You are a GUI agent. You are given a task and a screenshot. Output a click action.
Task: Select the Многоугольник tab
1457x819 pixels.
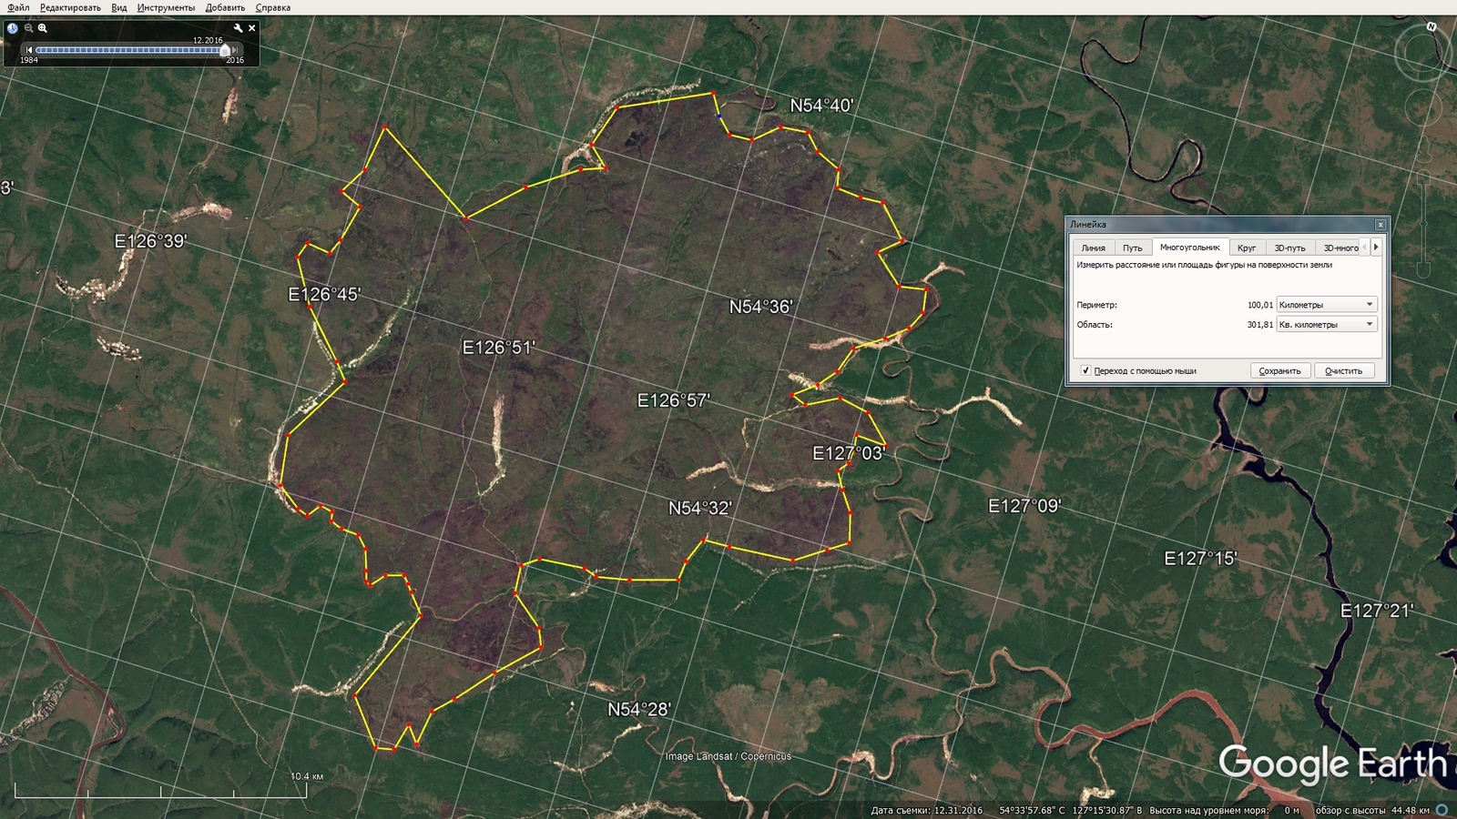pyautogui.click(x=1190, y=247)
